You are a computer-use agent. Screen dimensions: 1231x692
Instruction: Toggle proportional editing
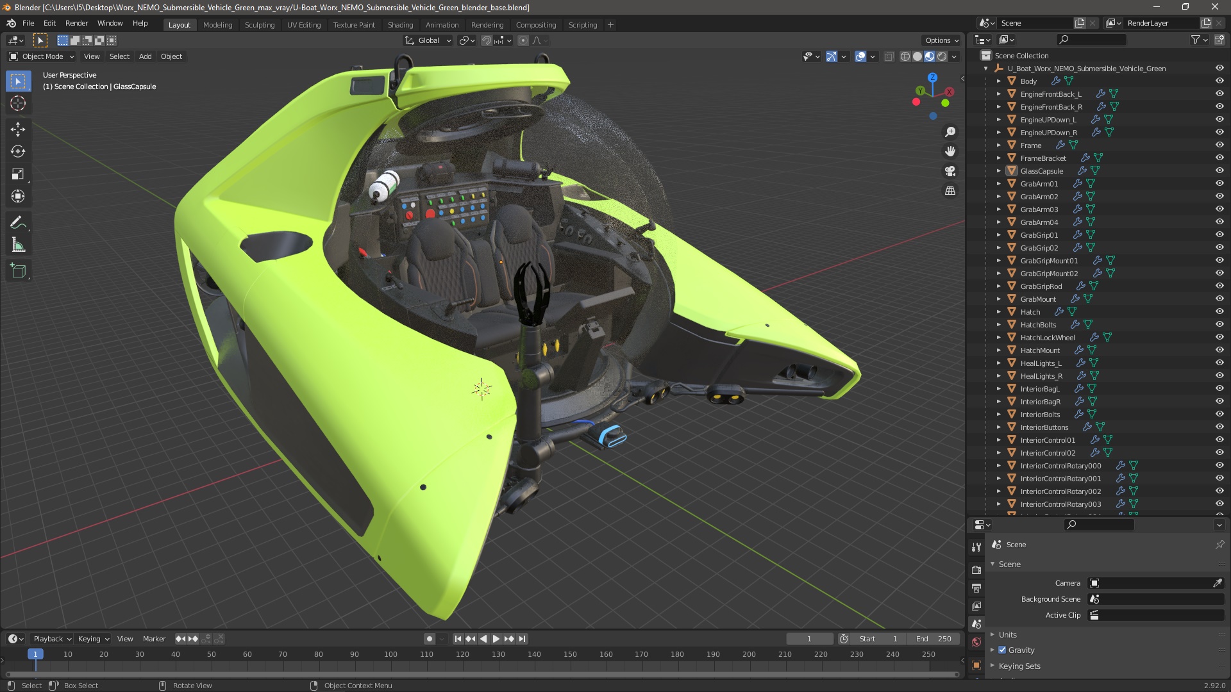pyautogui.click(x=523, y=40)
